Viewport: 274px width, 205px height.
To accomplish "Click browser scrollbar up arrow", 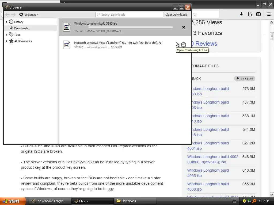I will tap(272, 22).
